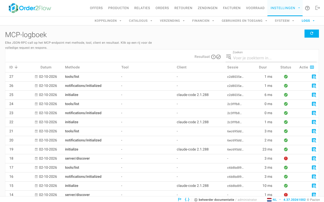Open the Logs dropdown
This screenshot has width=324, height=202.
click(x=308, y=21)
